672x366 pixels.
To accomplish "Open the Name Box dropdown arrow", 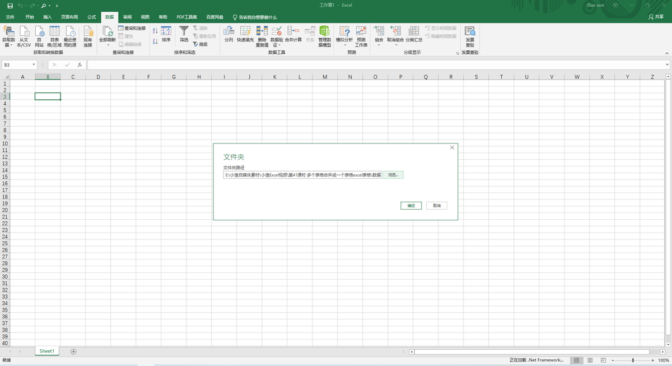I will (x=34, y=65).
